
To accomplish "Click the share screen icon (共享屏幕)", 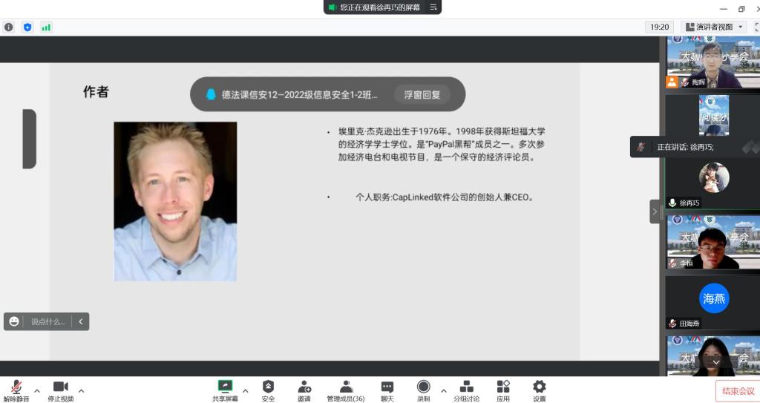I will 225,387.
